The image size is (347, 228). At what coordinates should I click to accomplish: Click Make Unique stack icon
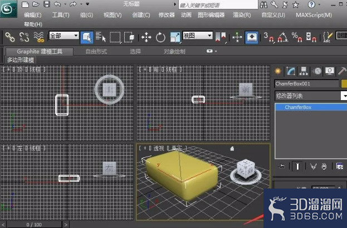click(x=314, y=166)
